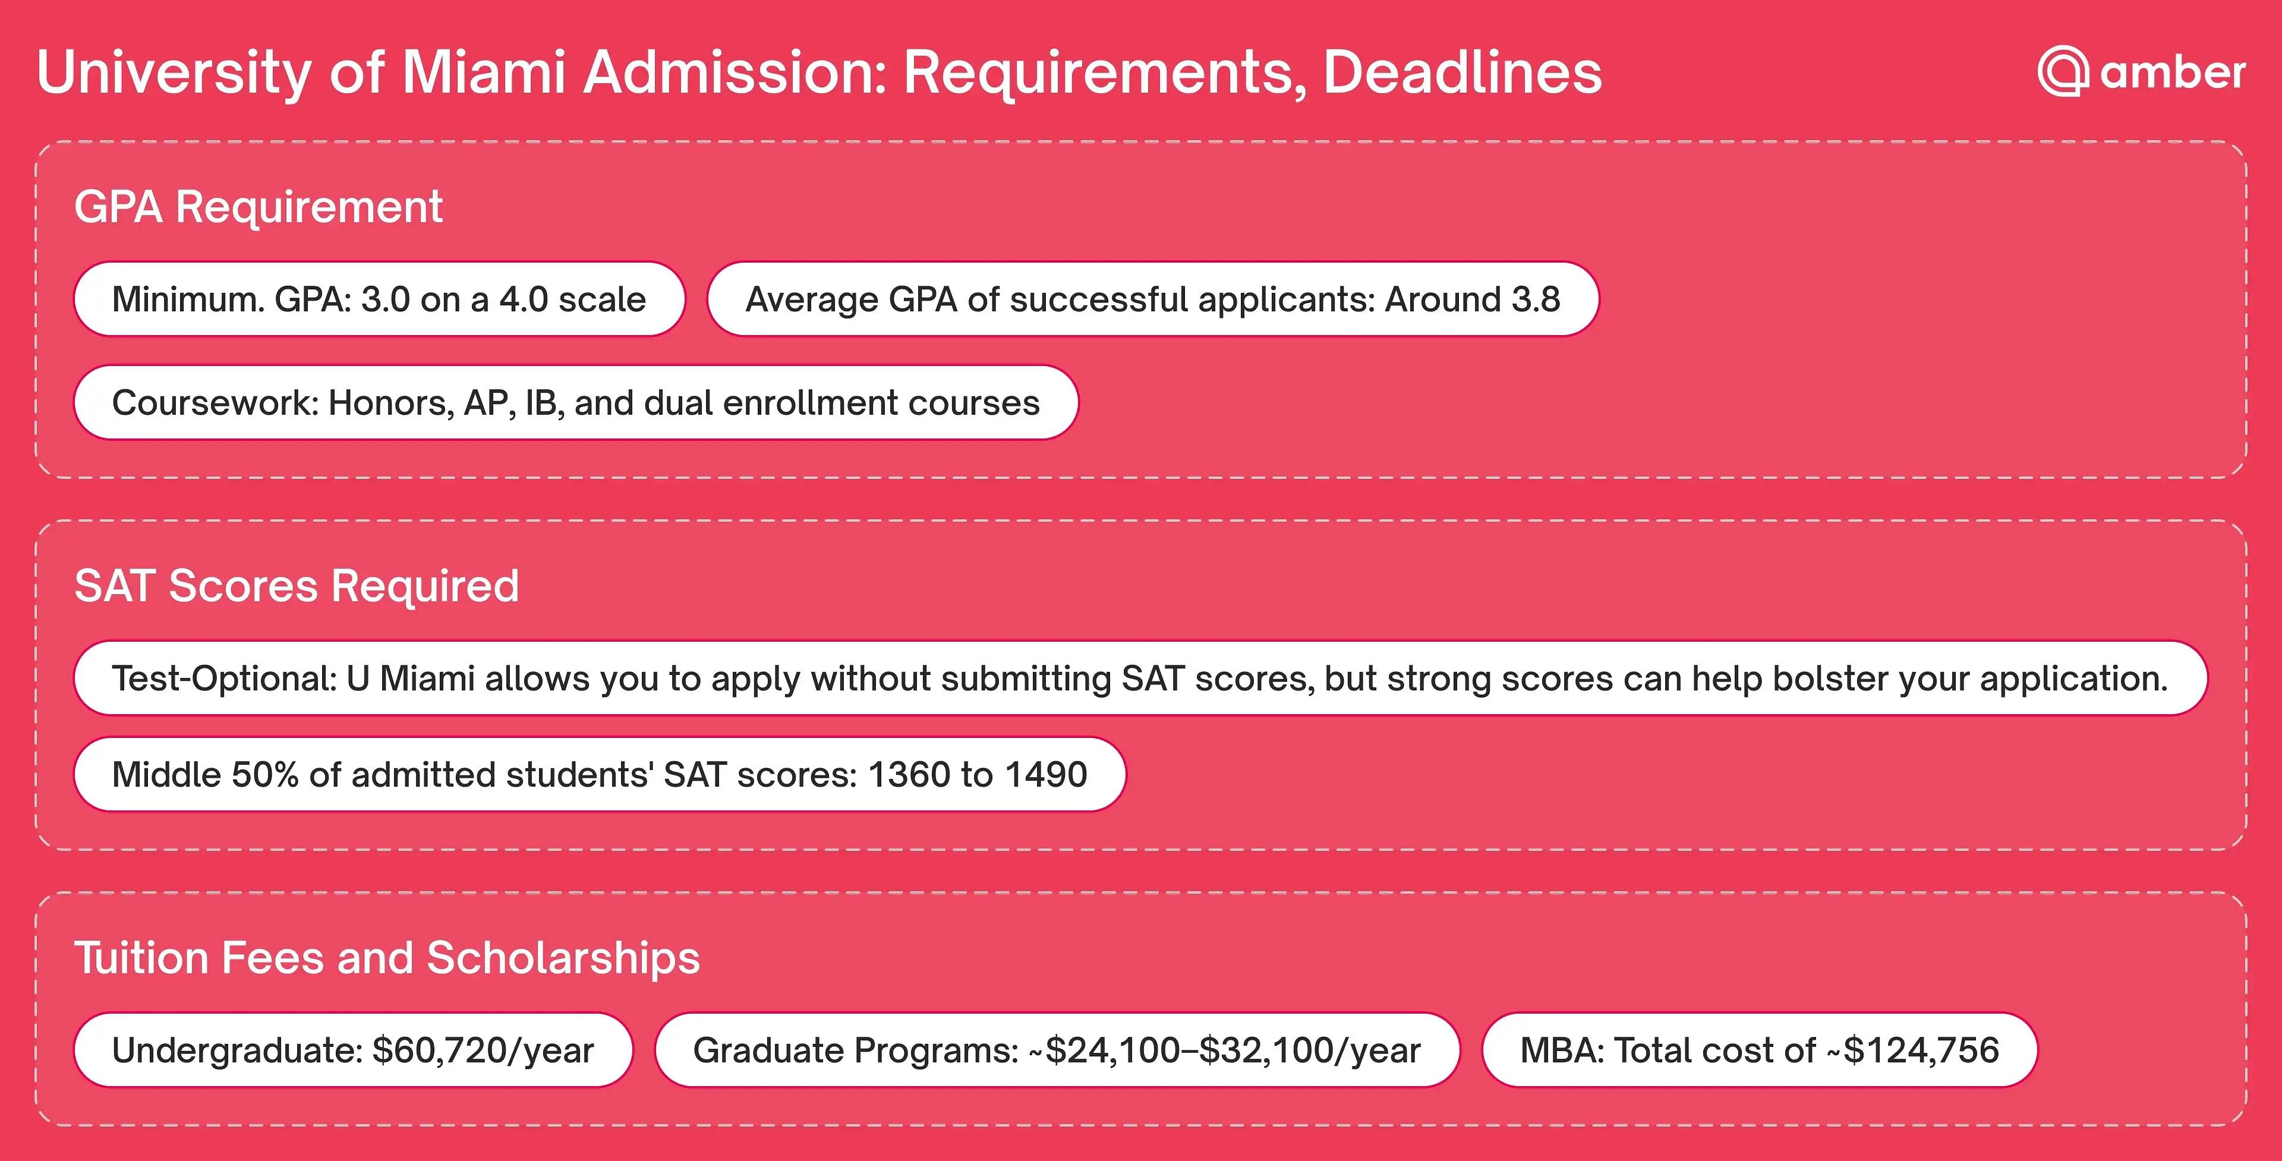Select the Middle 50% SAT scores pill
Viewport: 2282px width, 1161px height.
(600, 775)
